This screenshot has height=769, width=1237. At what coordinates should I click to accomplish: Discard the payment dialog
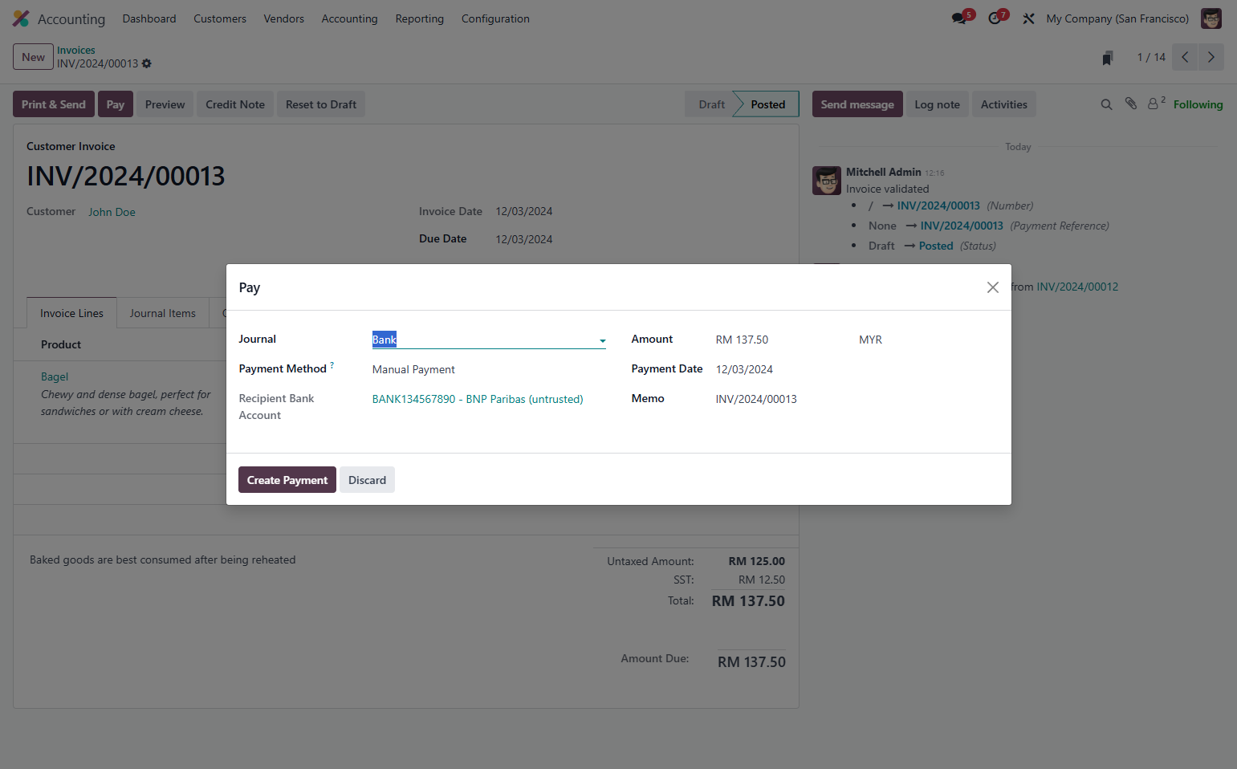[x=367, y=480]
